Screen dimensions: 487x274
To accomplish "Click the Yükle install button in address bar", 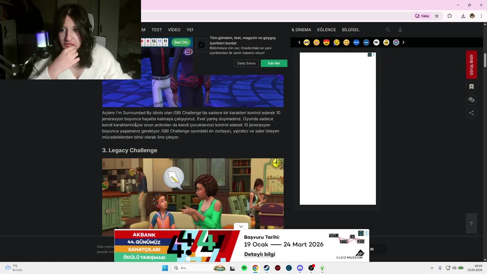I will coord(422,16).
